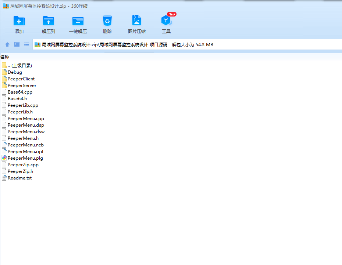Click the 删除 (Delete) recycle bin icon
Viewport: 342px width, 265px height.
107,21
